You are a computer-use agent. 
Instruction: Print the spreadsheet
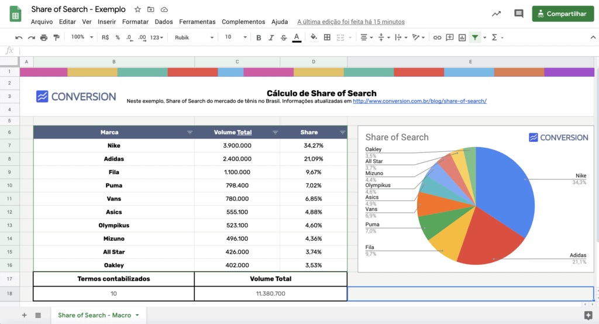click(44, 37)
